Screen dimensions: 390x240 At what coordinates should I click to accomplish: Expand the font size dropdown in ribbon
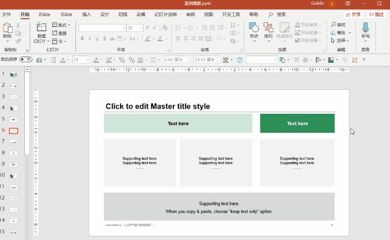point(141,28)
